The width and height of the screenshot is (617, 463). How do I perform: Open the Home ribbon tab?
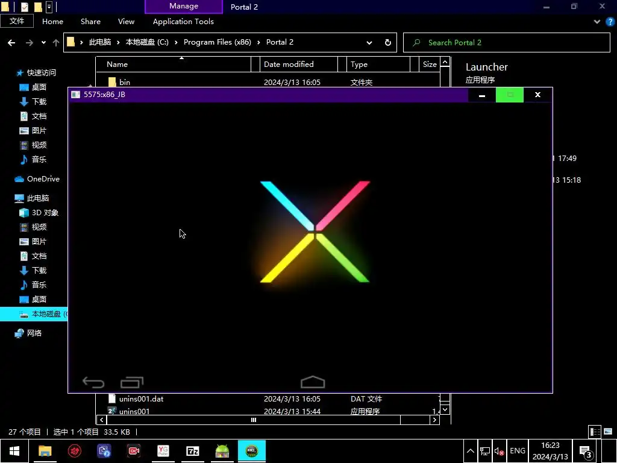coord(52,22)
